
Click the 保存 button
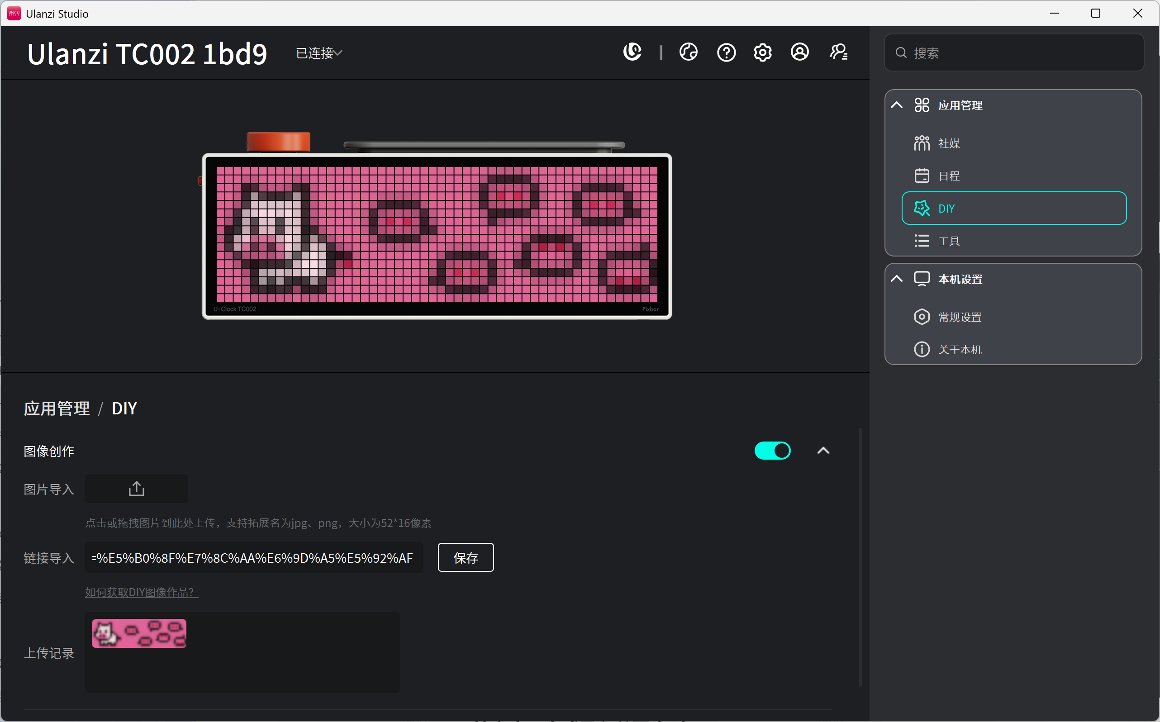(x=466, y=557)
